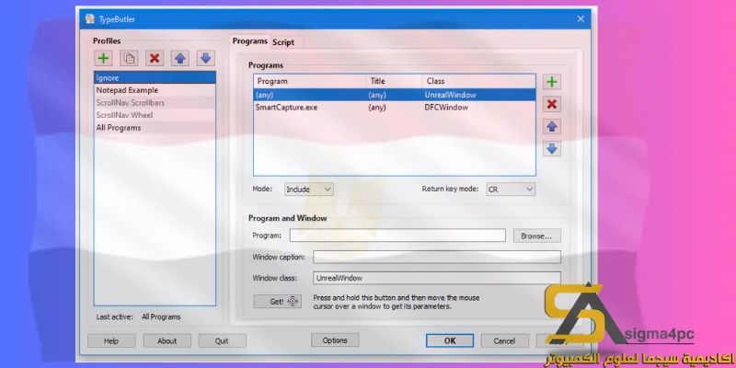Viewport: 736px width, 368px height.
Task: Open the About dialog
Action: pyautogui.click(x=167, y=340)
